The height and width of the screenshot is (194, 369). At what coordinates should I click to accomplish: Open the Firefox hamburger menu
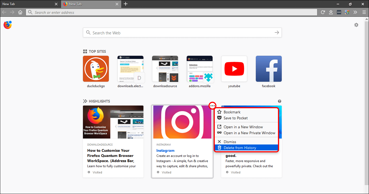tap(364, 12)
